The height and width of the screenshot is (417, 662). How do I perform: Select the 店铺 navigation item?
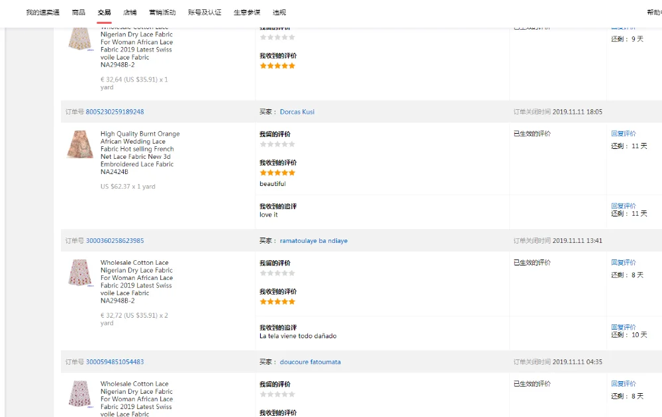click(130, 12)
